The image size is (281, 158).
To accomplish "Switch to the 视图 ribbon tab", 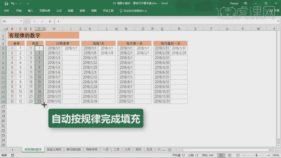I will coord(94,11).
